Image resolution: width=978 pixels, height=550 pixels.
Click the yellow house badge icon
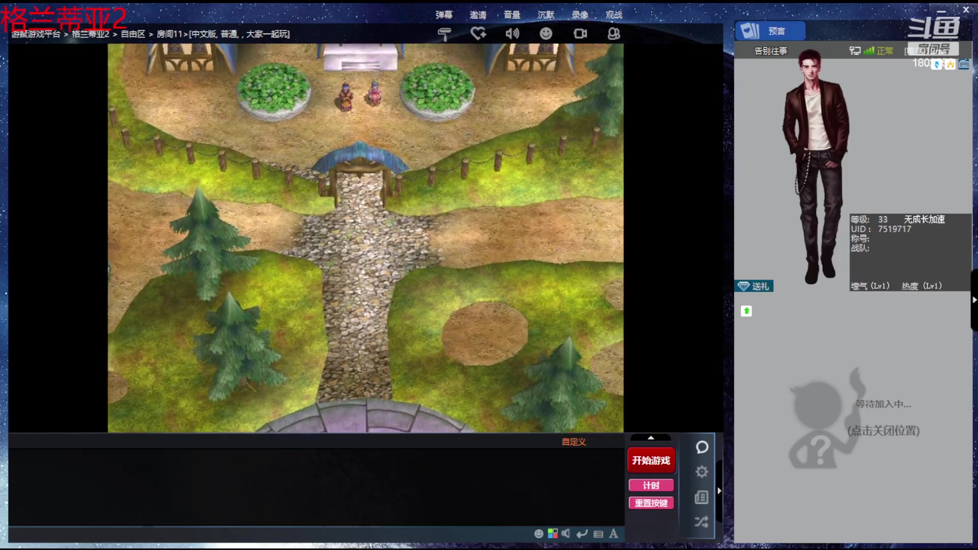pyautogui.click(x=950, y=65)
